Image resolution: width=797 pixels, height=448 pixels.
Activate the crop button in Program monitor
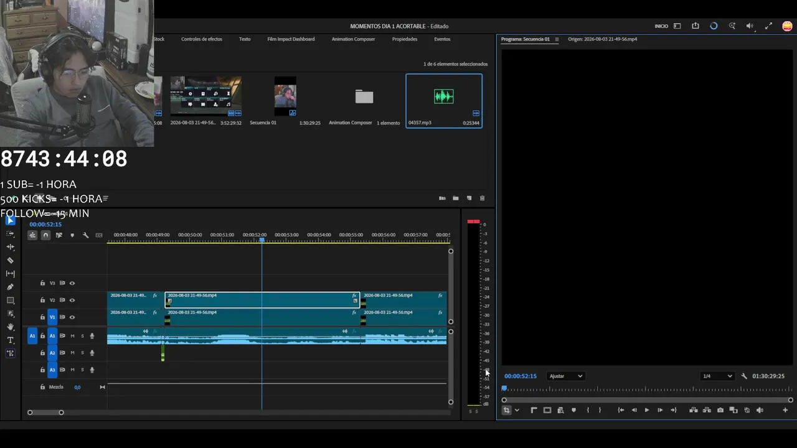coord(507,410)
